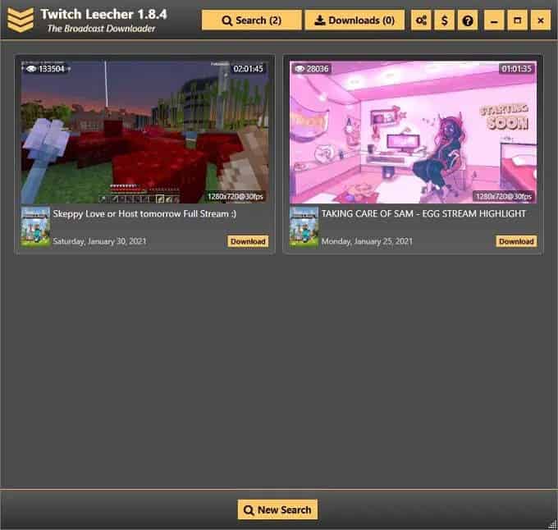Start a New Search
Viewport: 558px width, 530px height.
(277, 509)
